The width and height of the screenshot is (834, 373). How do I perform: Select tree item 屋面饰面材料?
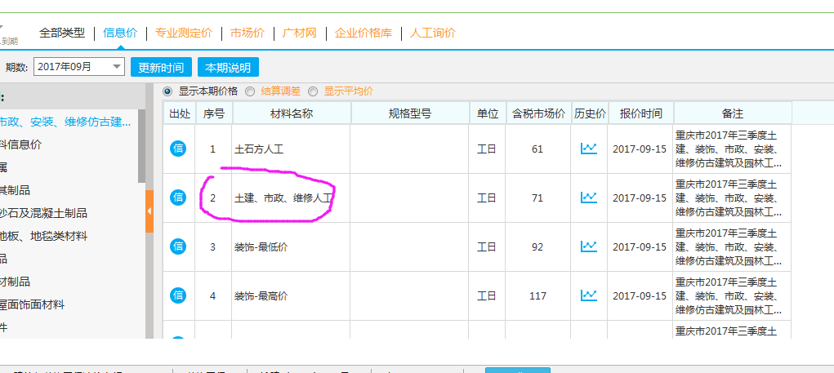point(33,305)
